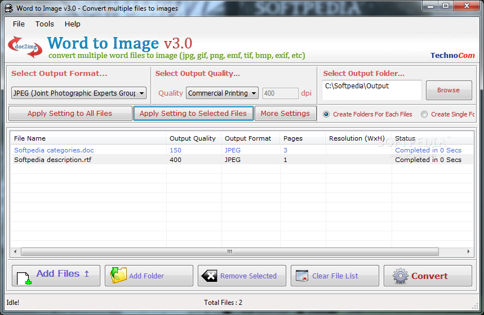Open the Tools menu
Viewport: 484px width, 315px height.
point(45,24)
